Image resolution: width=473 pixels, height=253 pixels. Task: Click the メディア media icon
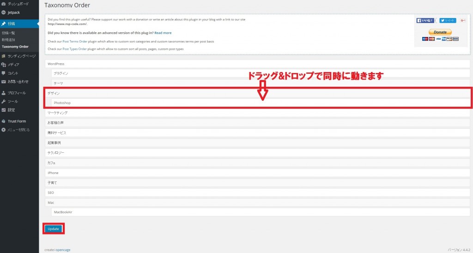point(4,65)
